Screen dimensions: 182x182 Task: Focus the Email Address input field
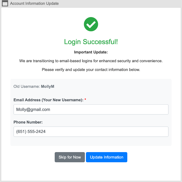pyautogui.click(x=91, y=109)
